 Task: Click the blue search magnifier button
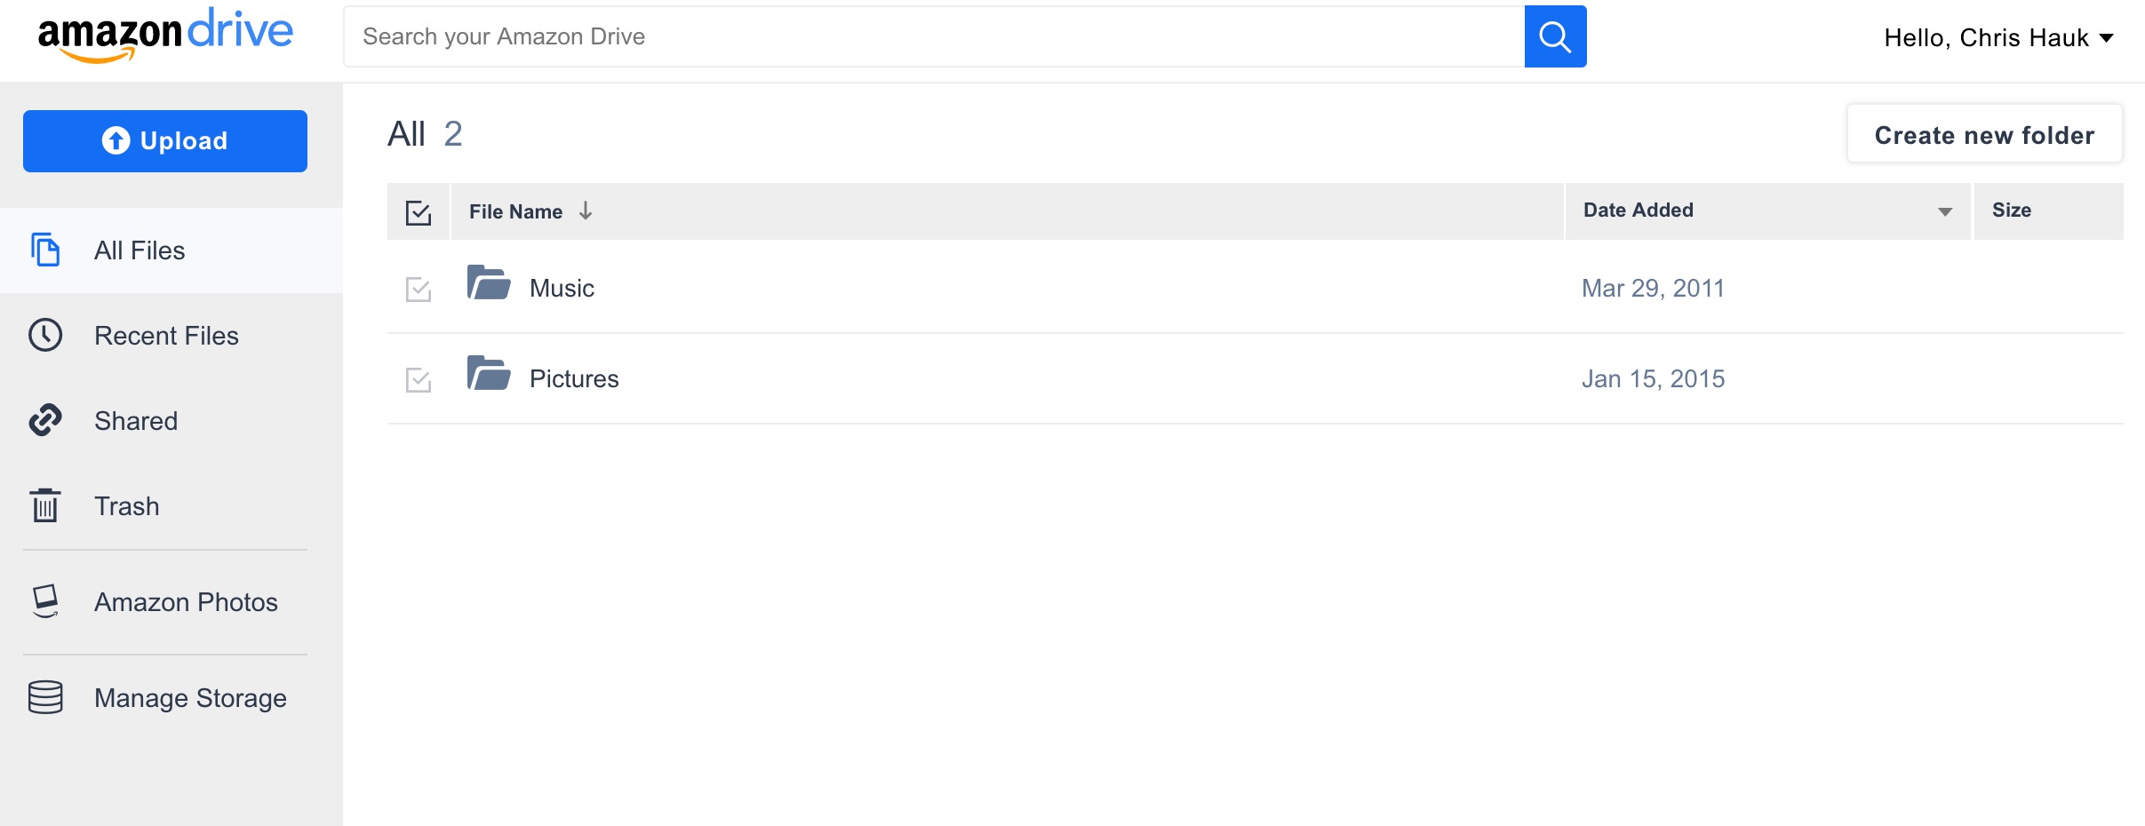pyautogui.click(x=1555, y=36)
